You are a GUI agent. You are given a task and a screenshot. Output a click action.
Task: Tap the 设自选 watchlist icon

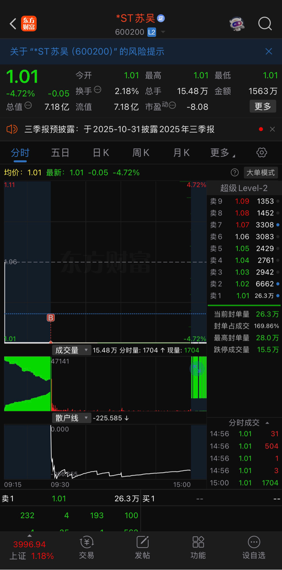tap(254, 548)
